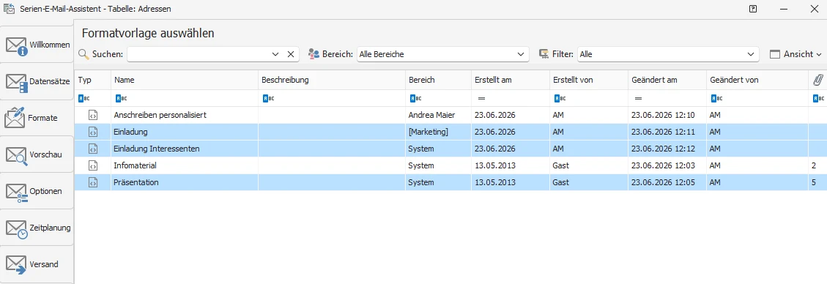Open the Versand step

tap(37, 264)
